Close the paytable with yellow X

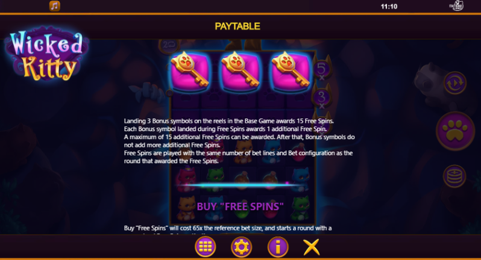312,247
